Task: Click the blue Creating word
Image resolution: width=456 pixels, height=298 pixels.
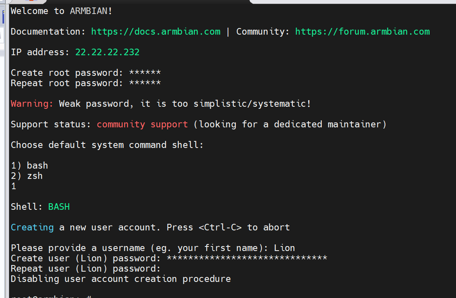Action: [32, 228]
